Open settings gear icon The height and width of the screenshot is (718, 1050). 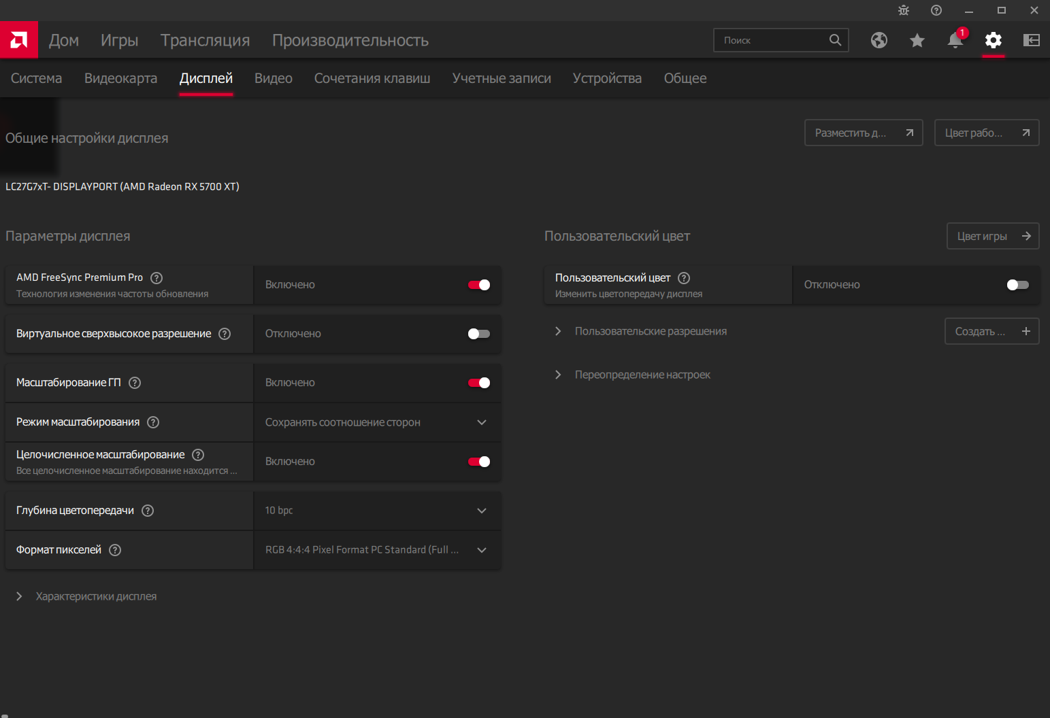tap(994, 40)
